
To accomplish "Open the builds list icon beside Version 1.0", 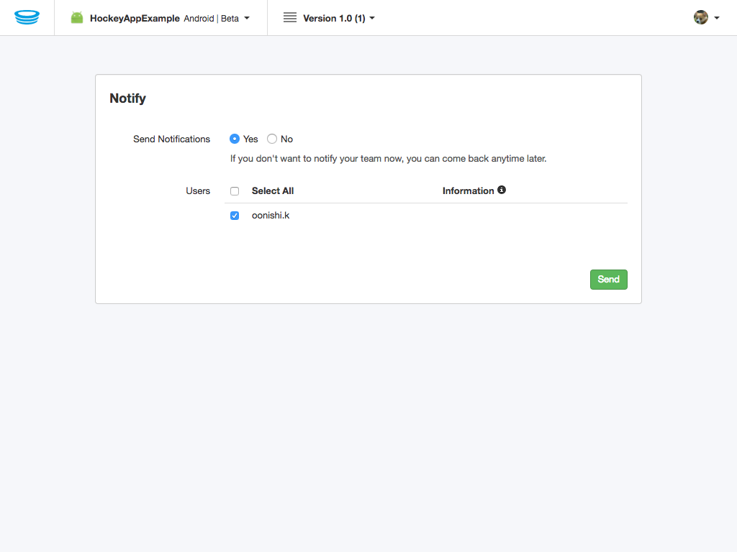I will [x=290, y=17].
